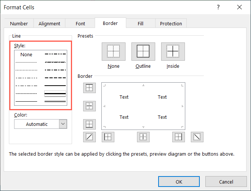251x191 pixels.
Task: Apply the None border preset
Action: [113, 51]
